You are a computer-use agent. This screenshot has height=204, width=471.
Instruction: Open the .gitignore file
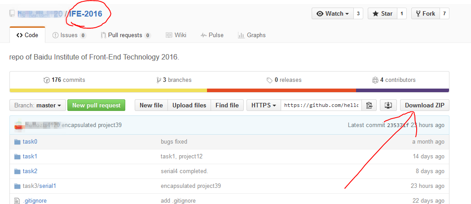tap(35, 201)
